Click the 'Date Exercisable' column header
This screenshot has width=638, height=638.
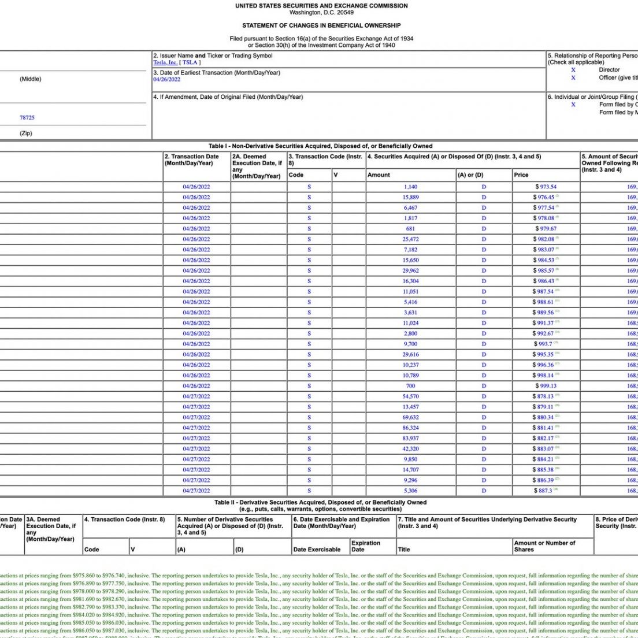(x=317, y=550)
